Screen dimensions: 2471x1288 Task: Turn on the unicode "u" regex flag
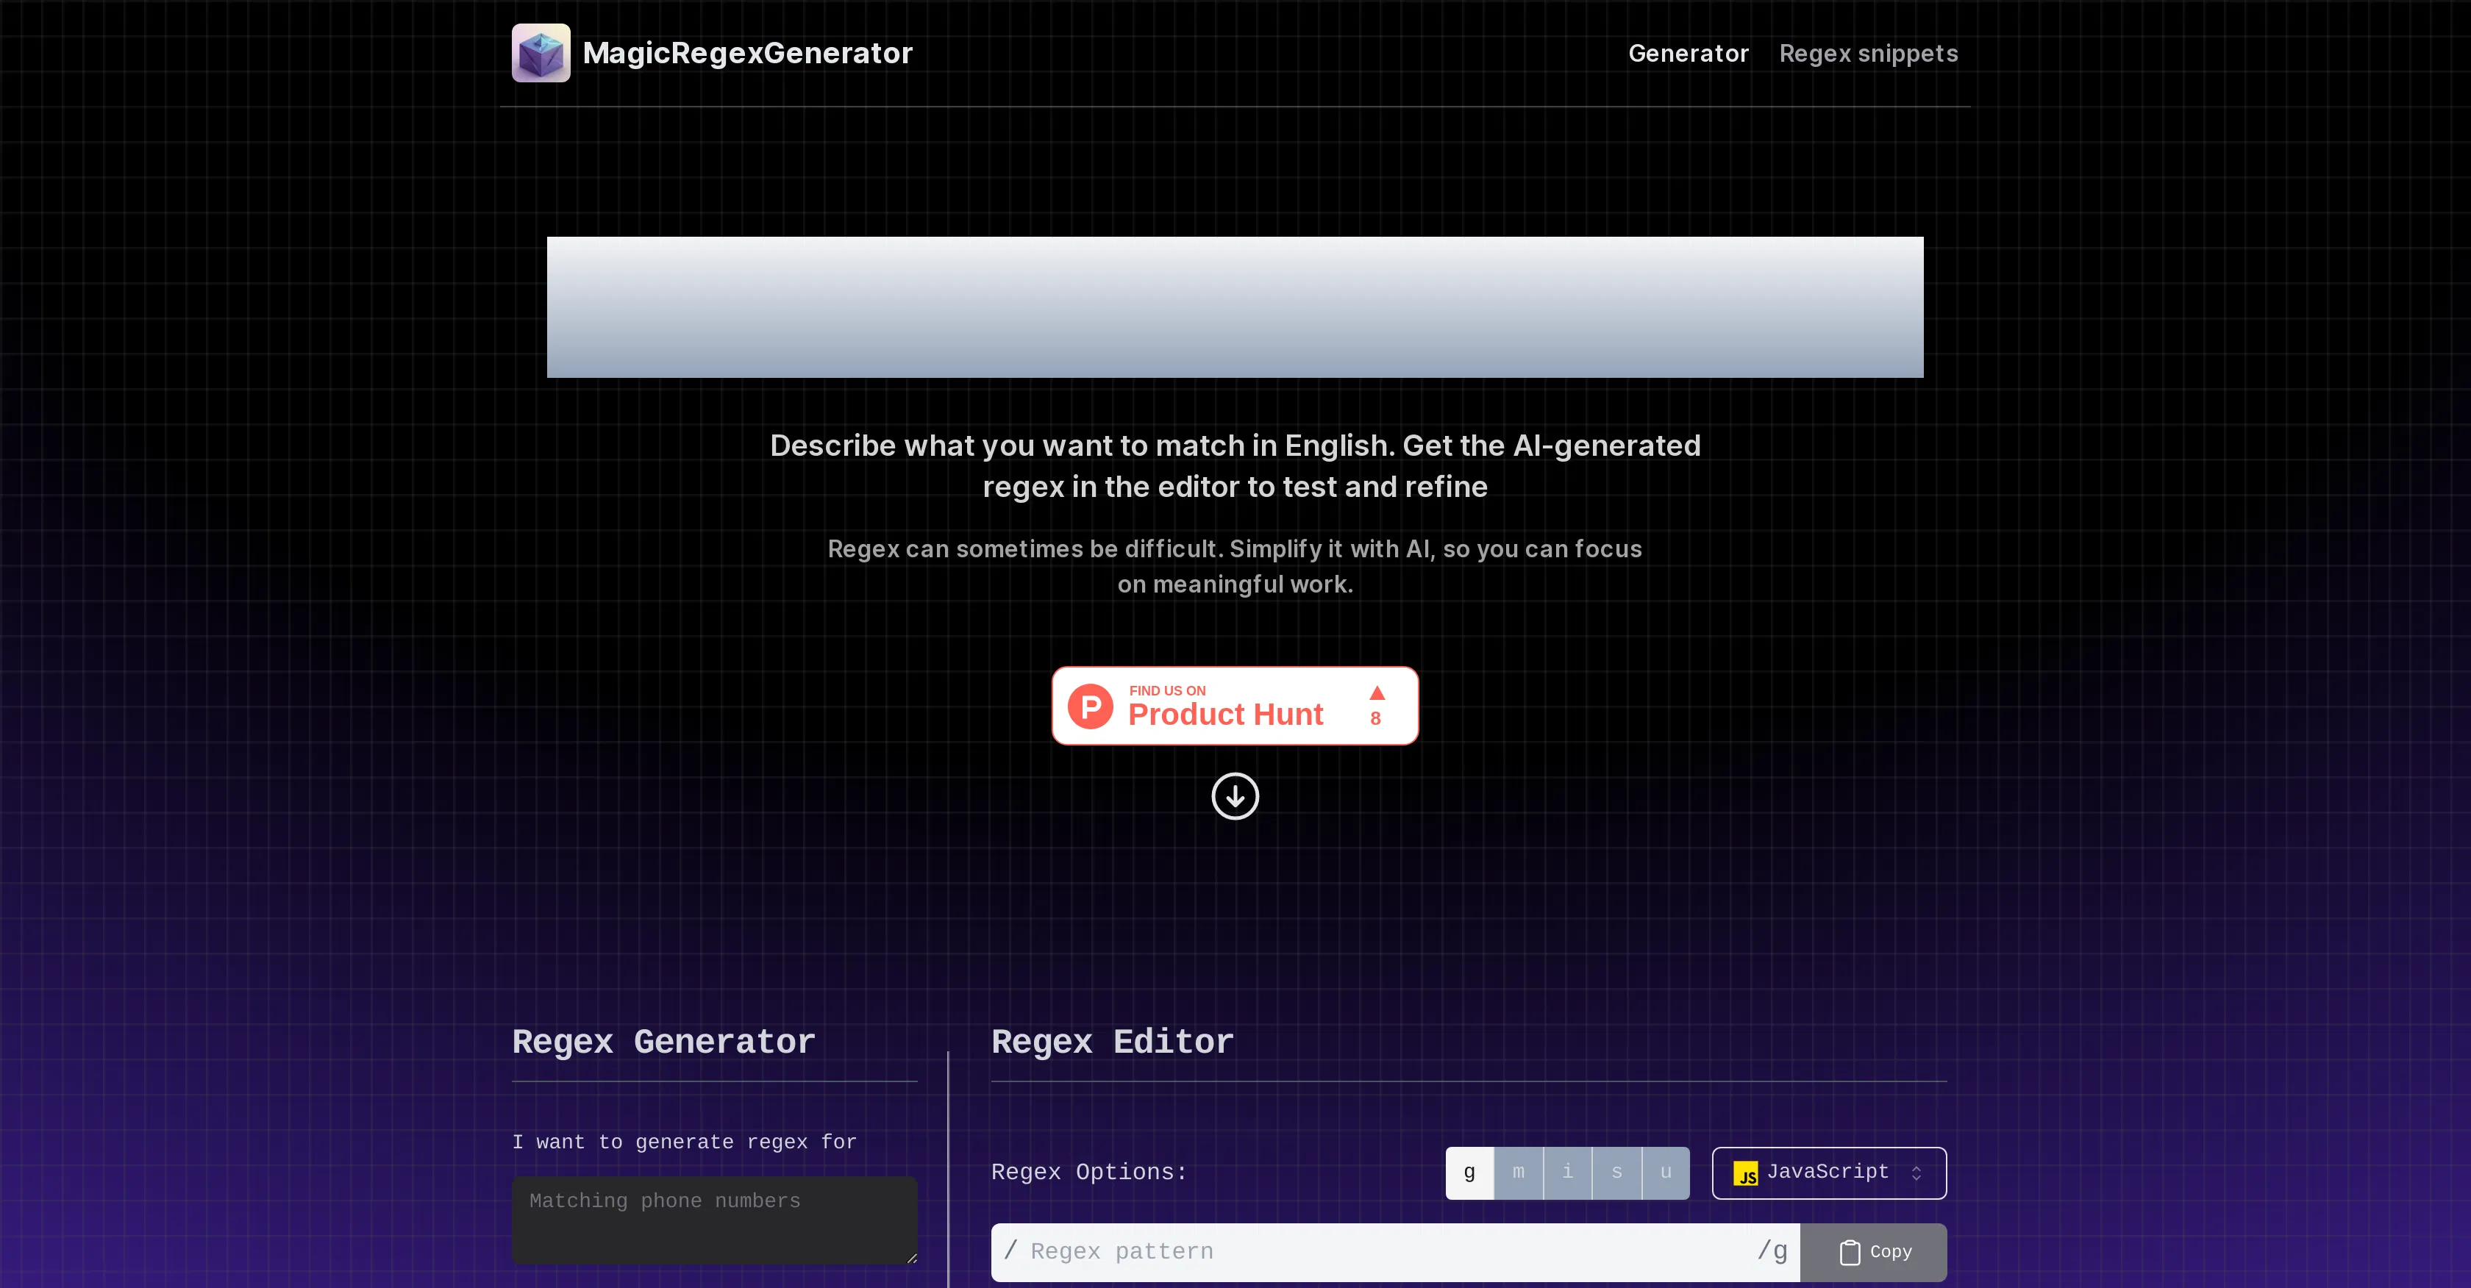click(x=1666, y=1172)
